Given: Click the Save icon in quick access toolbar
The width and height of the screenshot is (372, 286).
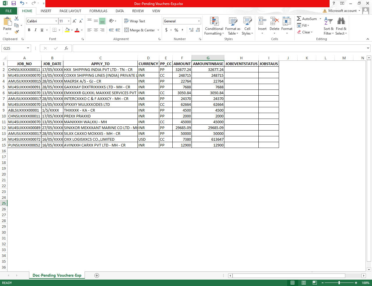Looking at the screenshot, I should [x=14, y=3].
